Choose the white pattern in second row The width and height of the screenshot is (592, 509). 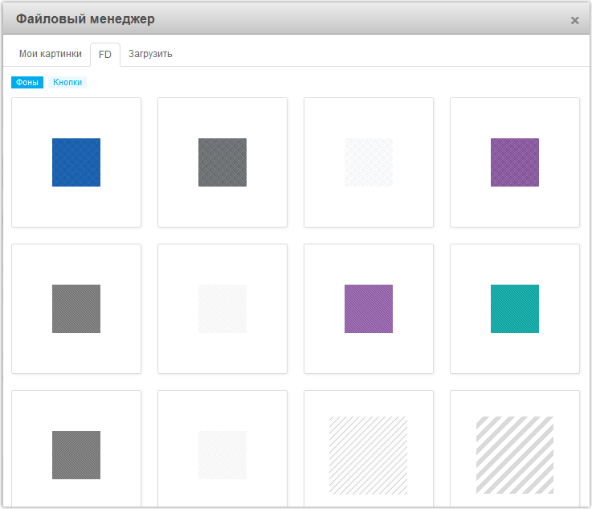pyautogui.click(x=223, y=309)
